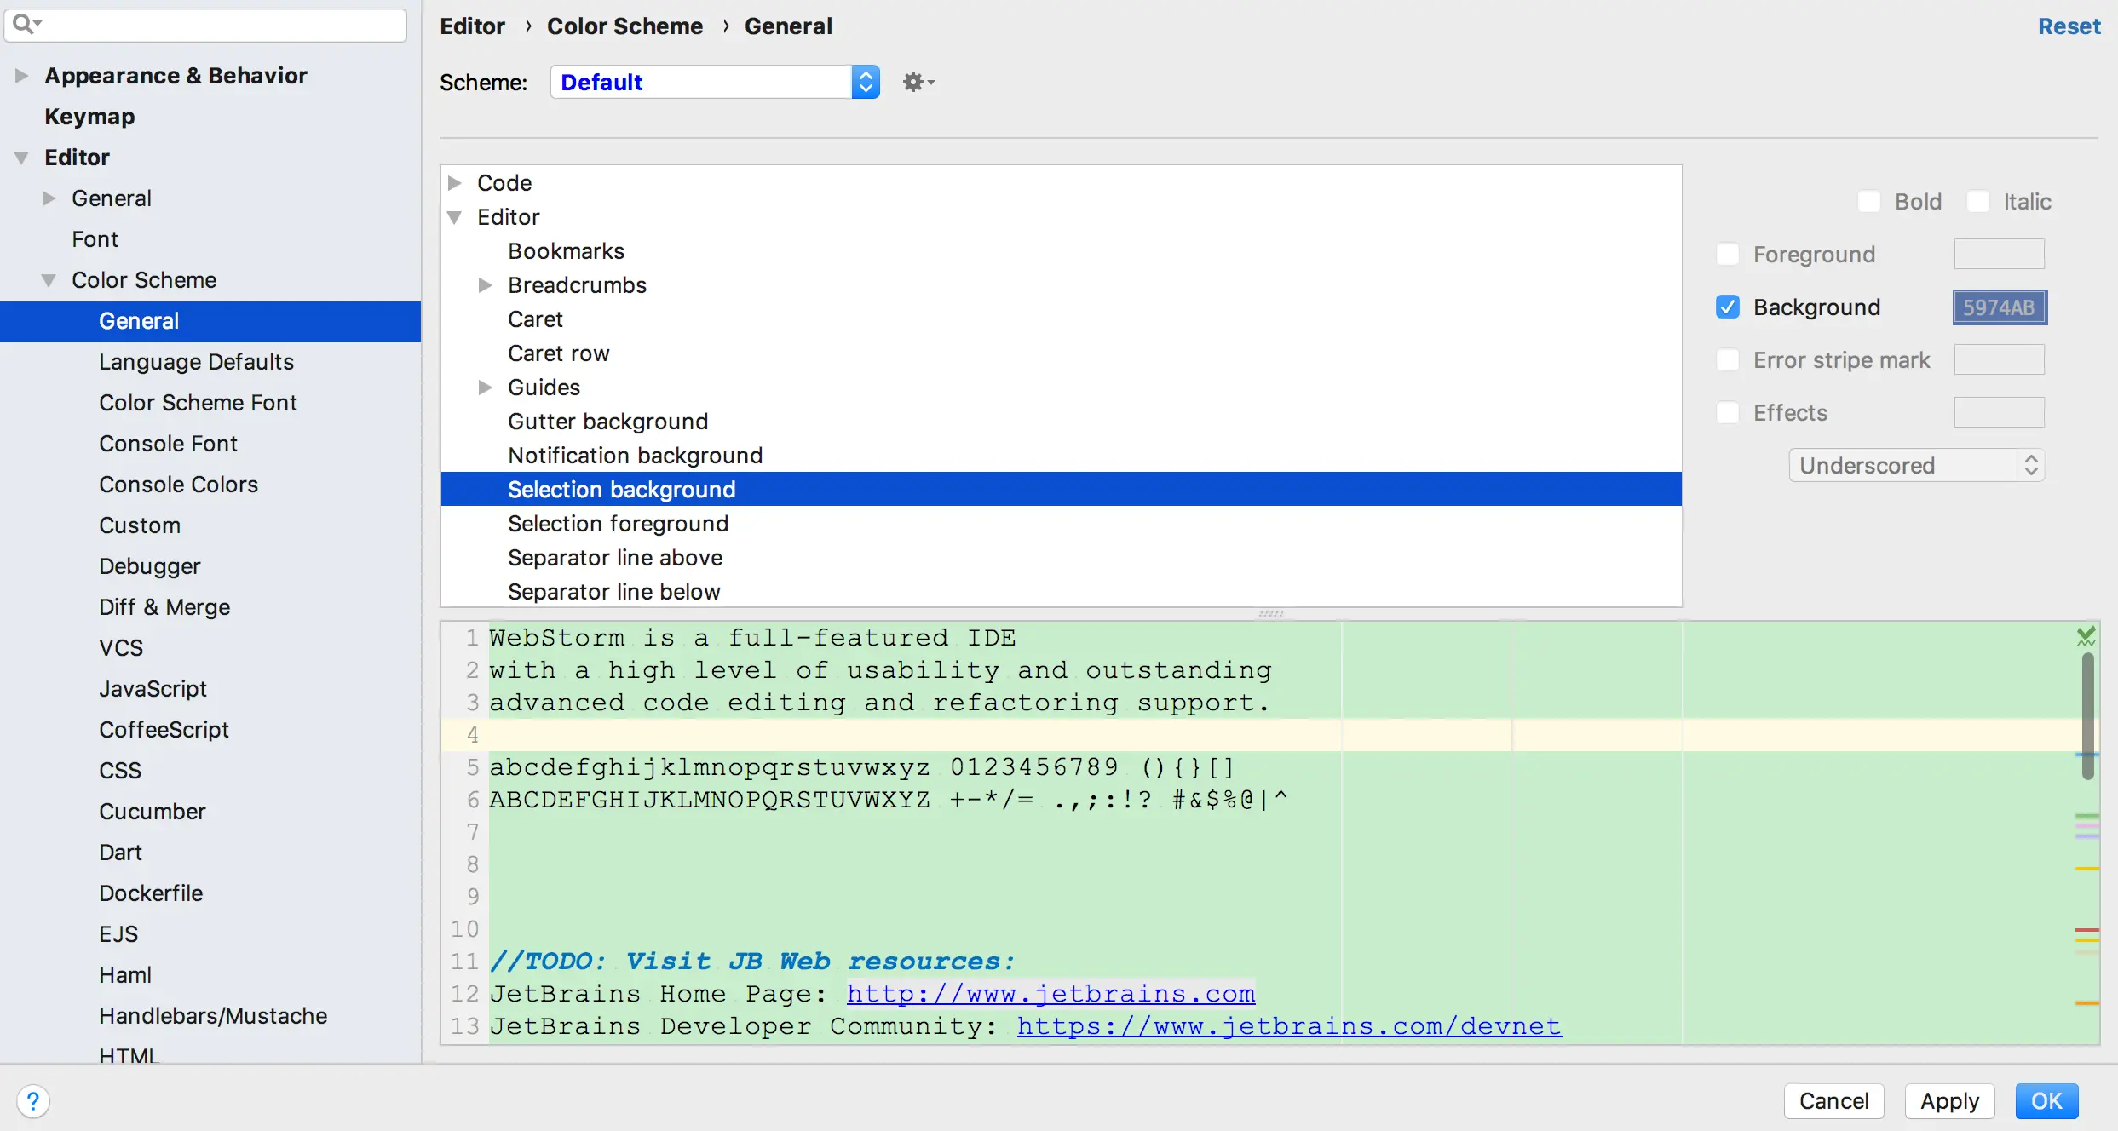This screenshot has width=2118, height=1131.
Task: Click the green inspection checkmark icon
Action: point(2086,635)
